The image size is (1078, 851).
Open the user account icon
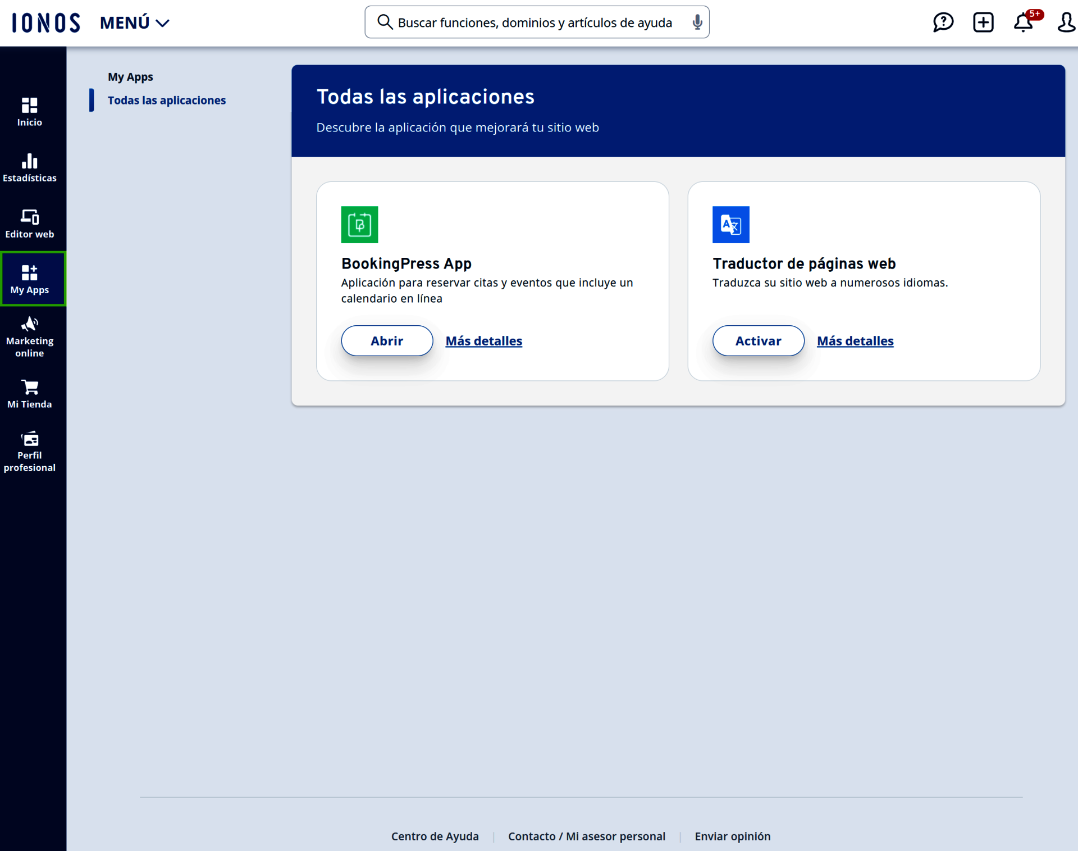pos(1066,22)
